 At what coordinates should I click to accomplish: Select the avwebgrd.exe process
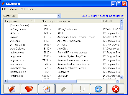tap(62, 68)
